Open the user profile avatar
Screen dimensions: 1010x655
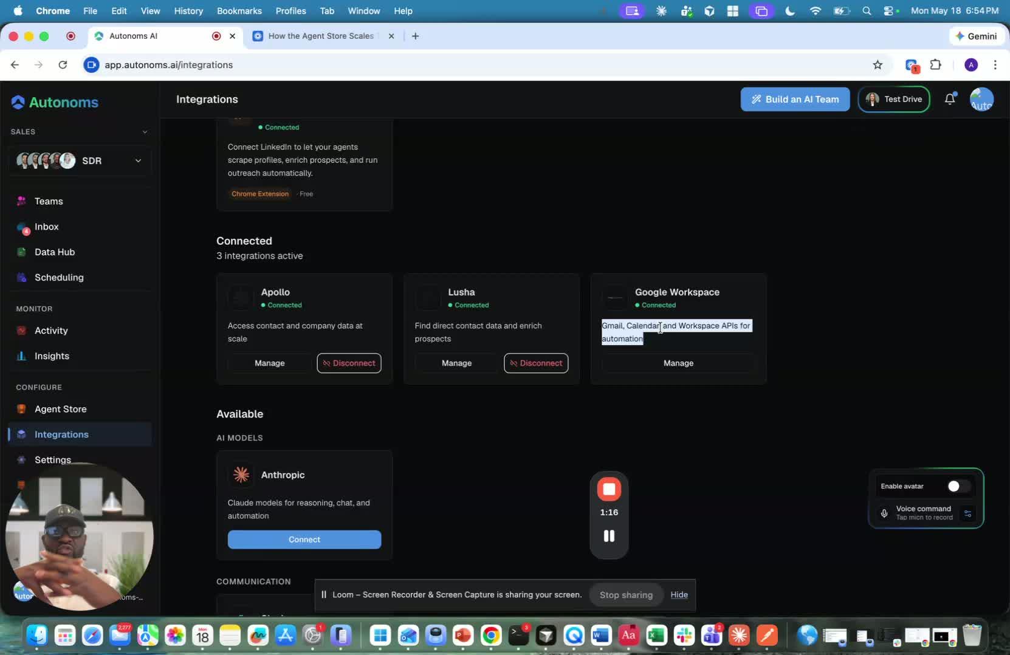pyautogui.click(x=981, y=100)
